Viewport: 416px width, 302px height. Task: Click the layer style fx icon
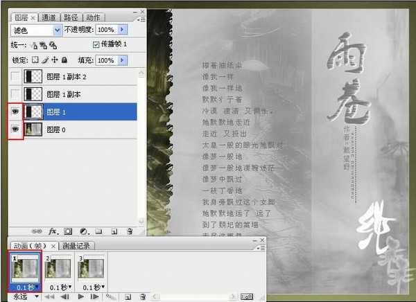pos(53,231)
